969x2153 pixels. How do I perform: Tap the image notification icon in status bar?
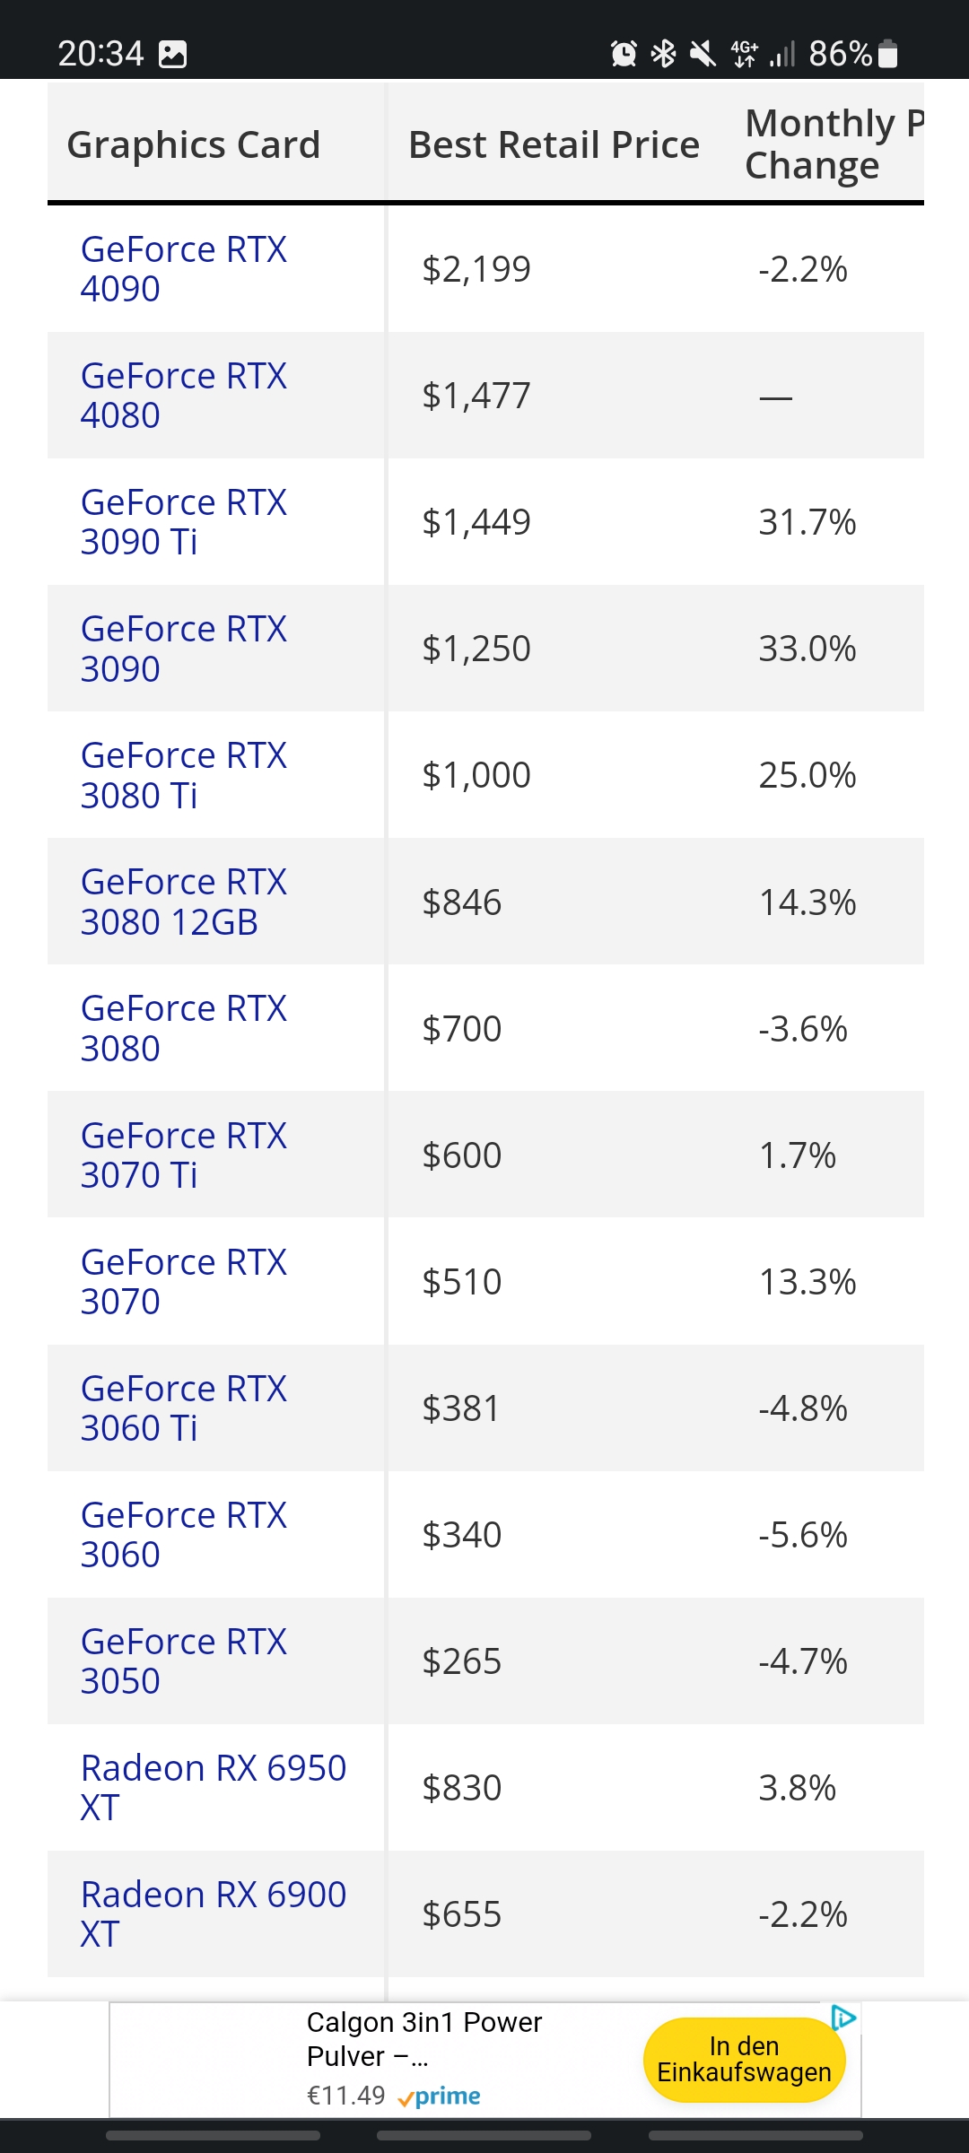click(x=172, y=55)
